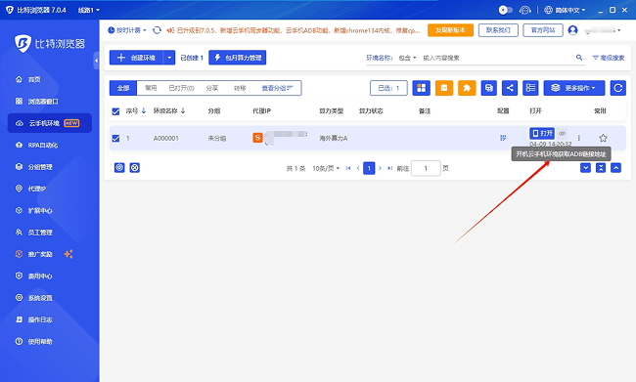The width and height of the screenshot is (636, 382).
Task: Click the 配置 config icon in row A000001
Action: (503, 138)
